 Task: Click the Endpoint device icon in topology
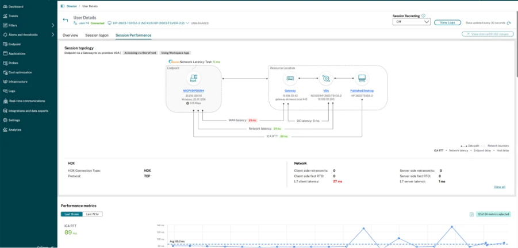[x=194, y=78]
